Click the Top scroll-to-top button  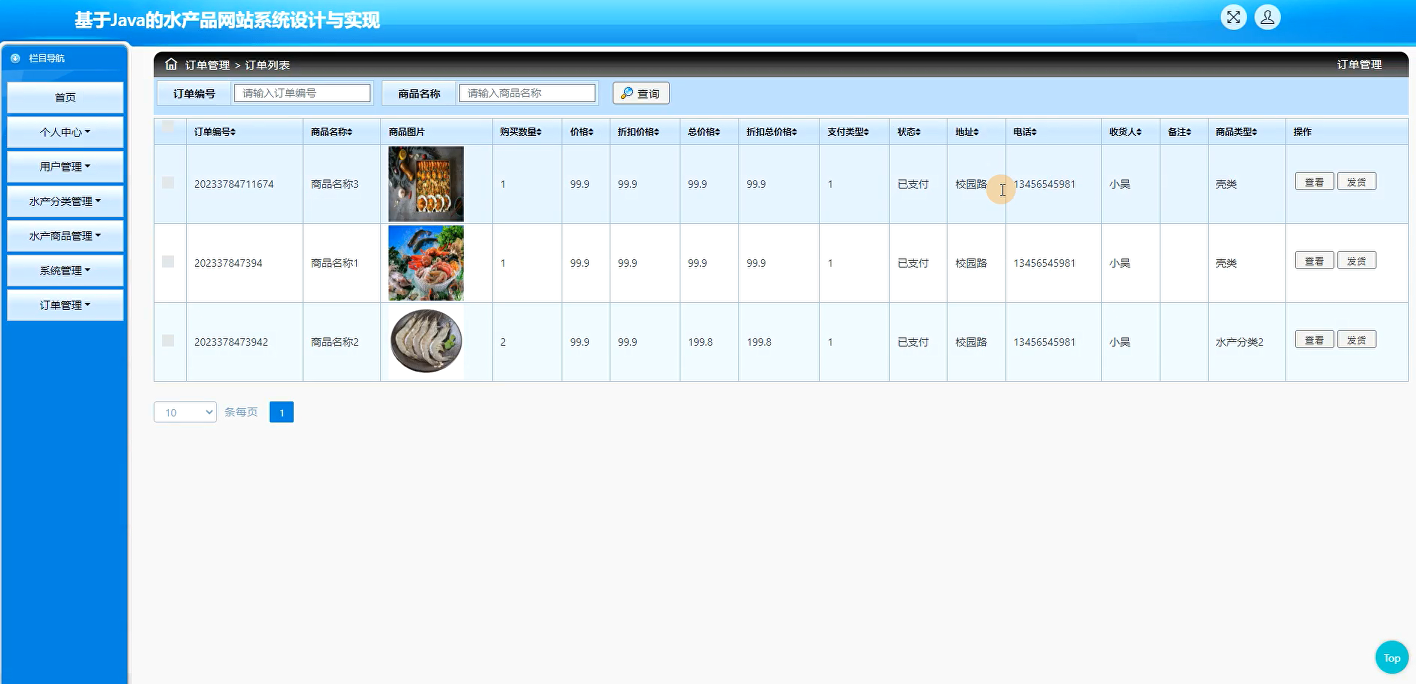tap(1392, 657)
